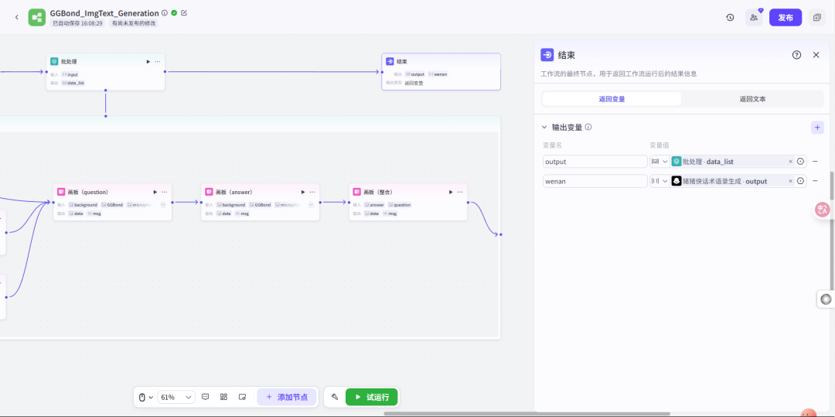The image size is (835, 417).
Task: Run the 画板（question）node
Action: pyautogui.click(x=155, y=192)
